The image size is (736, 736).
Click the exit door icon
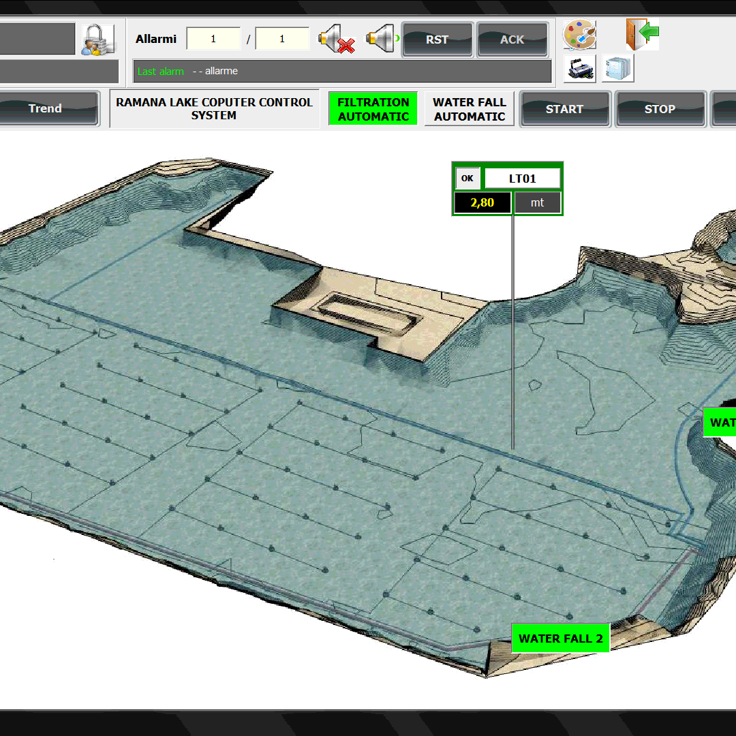[x=642, y=34]
